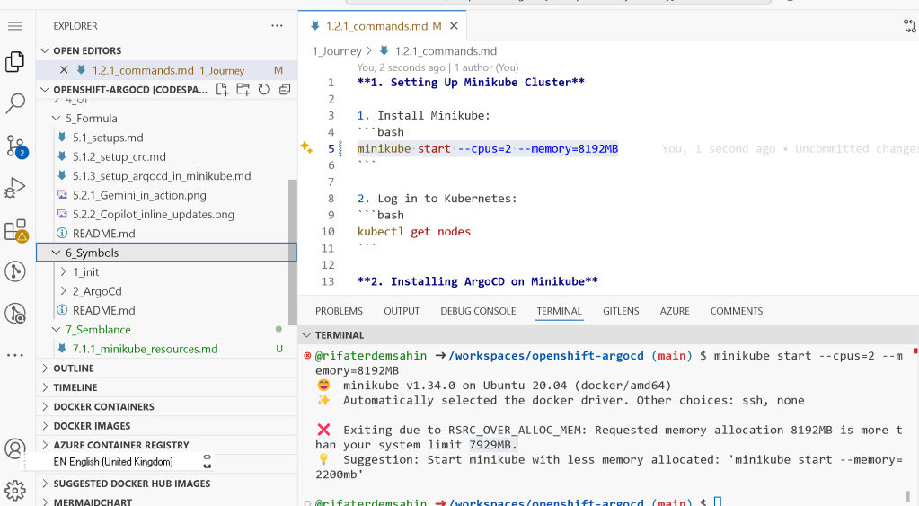
Task: Open the compare changes editor action
Action: [x=909, y=26]
